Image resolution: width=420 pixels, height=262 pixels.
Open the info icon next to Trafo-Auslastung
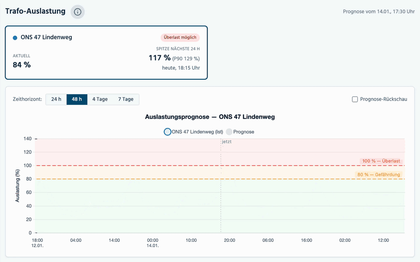[78, 12]
